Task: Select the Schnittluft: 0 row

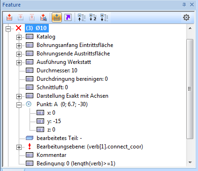Action: [52, 87]
